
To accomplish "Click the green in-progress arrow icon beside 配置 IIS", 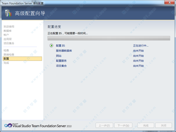I will [x=51, y=45].
